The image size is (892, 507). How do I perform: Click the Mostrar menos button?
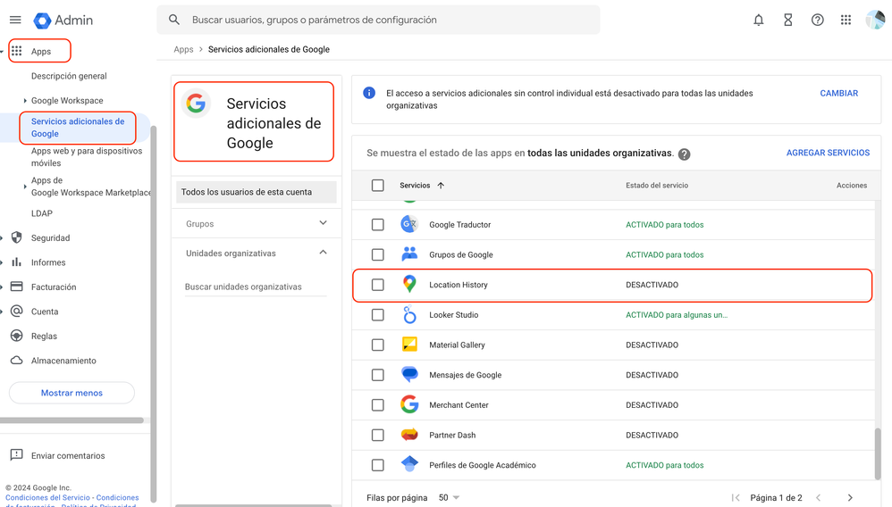(72, 393)
